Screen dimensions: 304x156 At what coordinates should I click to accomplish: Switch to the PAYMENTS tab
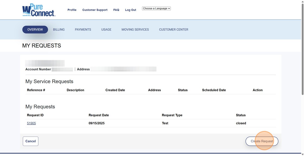click(x=83, y=29)
